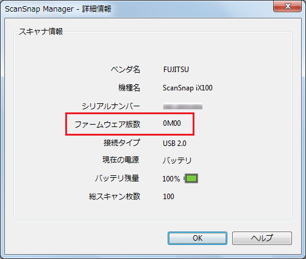
Task: Open help with the ヘルプ button
Action: pyautogui.click(x=262, y=238)
